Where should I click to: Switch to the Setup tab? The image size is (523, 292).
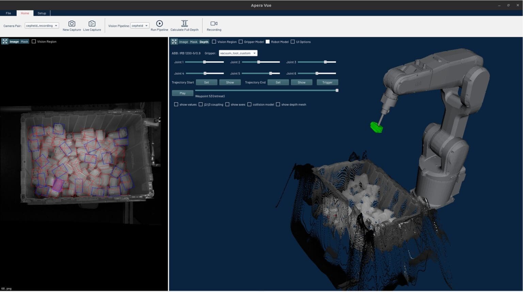(42, 13)
